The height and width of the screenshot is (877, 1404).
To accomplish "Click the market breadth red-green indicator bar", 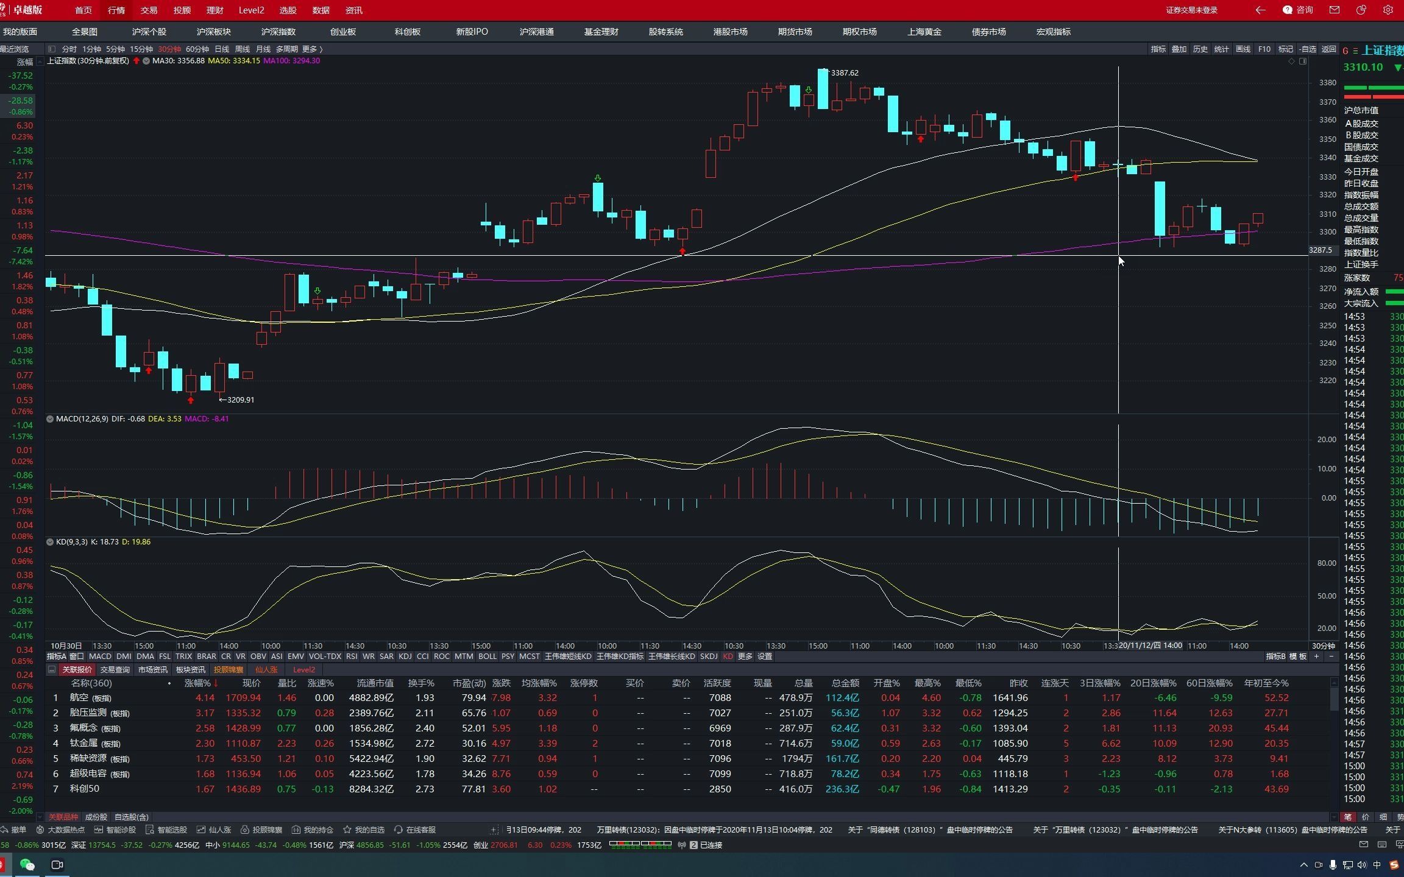I will 640,845.
